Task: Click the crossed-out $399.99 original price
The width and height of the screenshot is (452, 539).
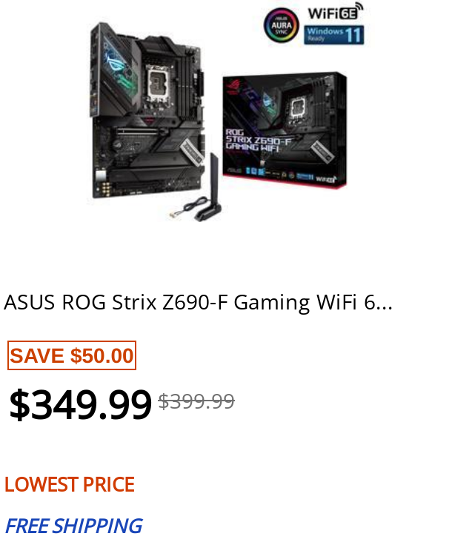Action: tap(196, 401)
